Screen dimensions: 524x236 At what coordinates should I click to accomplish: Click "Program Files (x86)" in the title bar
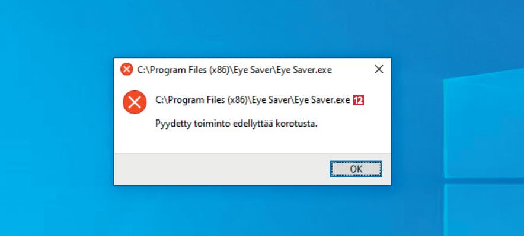click(187, 70)
